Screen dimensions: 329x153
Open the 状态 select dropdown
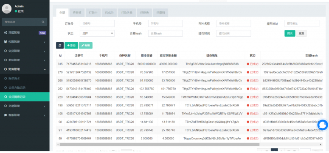click(97, 33)
